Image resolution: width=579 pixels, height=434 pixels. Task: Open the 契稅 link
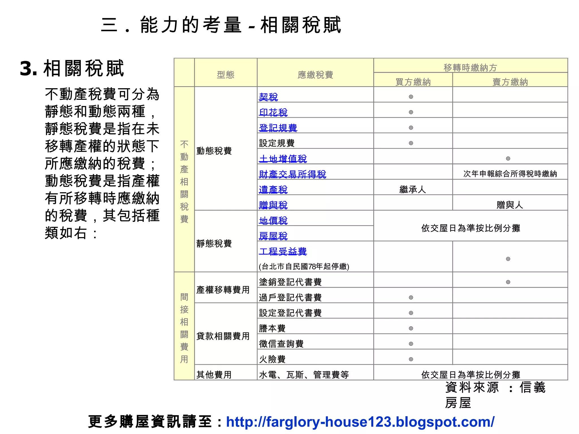[x=268, y=97]
